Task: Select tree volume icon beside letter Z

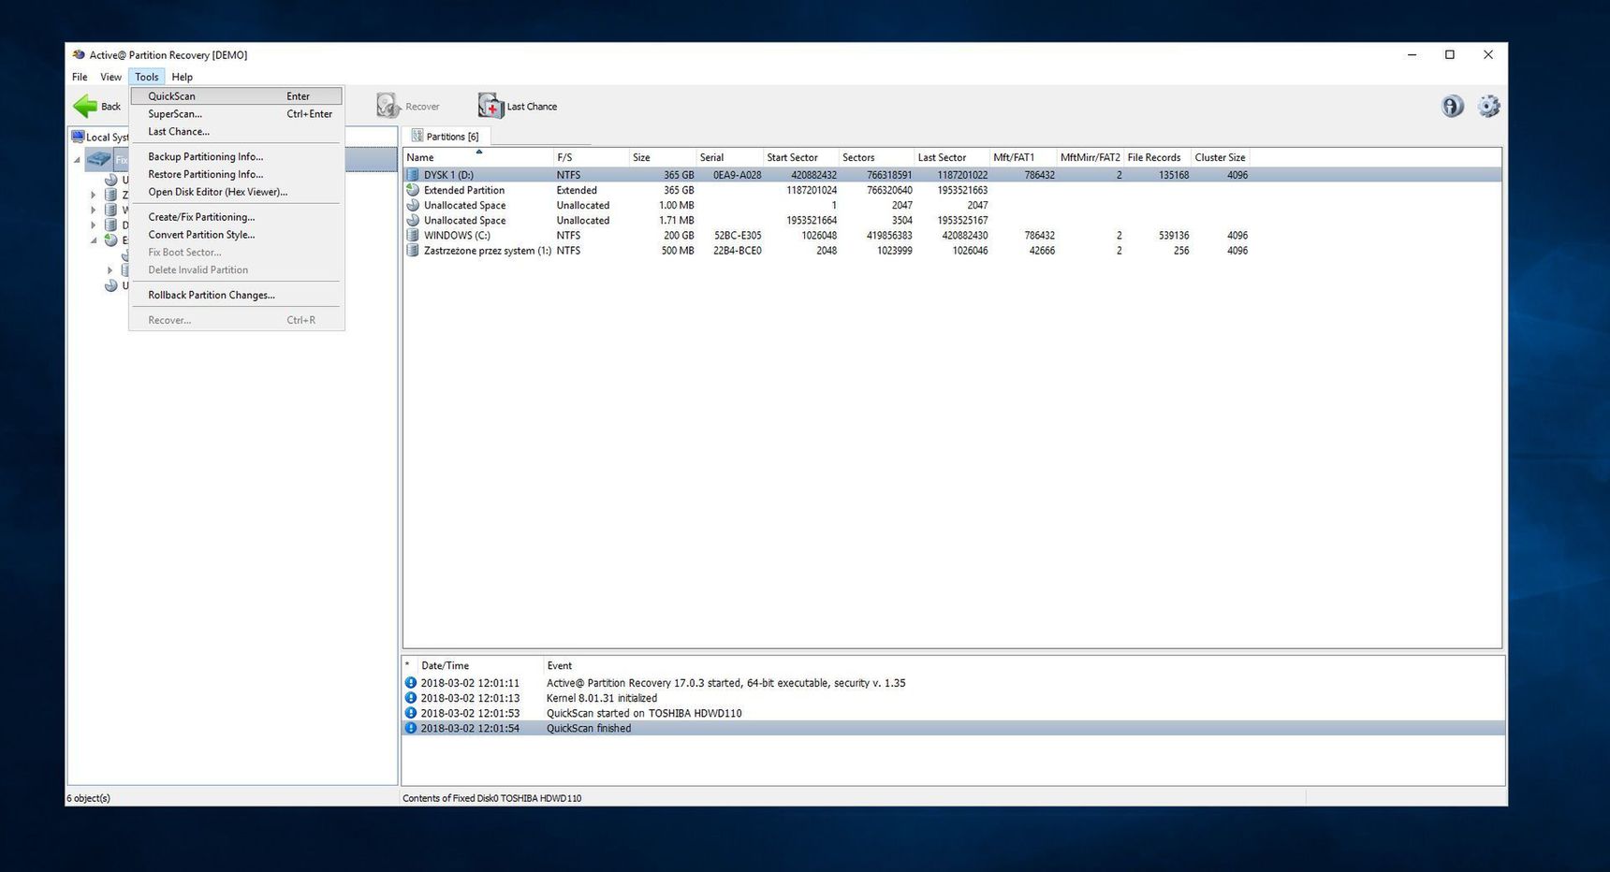Action: (111, 195)
